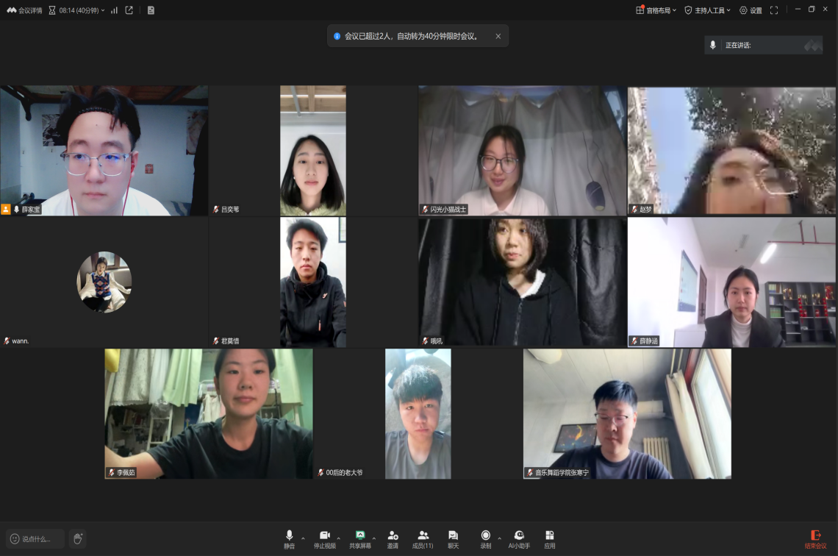Dismiss the 40分钟限时会议 notification
Viewport: 838px width, 556px height.
tap(498, 36)
